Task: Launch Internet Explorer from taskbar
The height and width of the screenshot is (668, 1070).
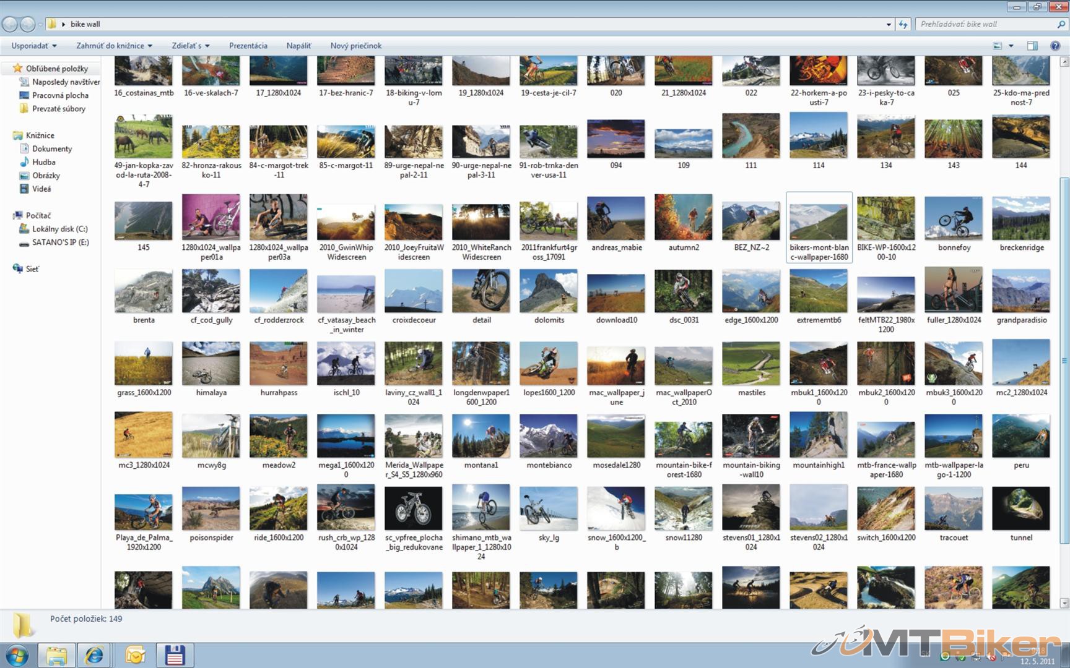Action: pyautogui.click(x=94, y=655)
